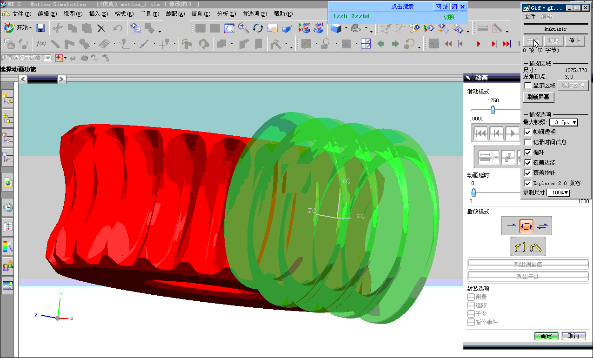Click the red play forward button

[x=478, y=44]
